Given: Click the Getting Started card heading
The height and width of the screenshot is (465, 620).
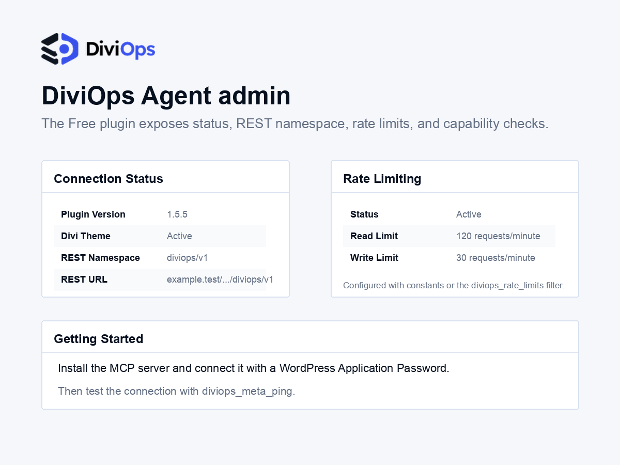Looking at the screenshot, I should (99, 339).
